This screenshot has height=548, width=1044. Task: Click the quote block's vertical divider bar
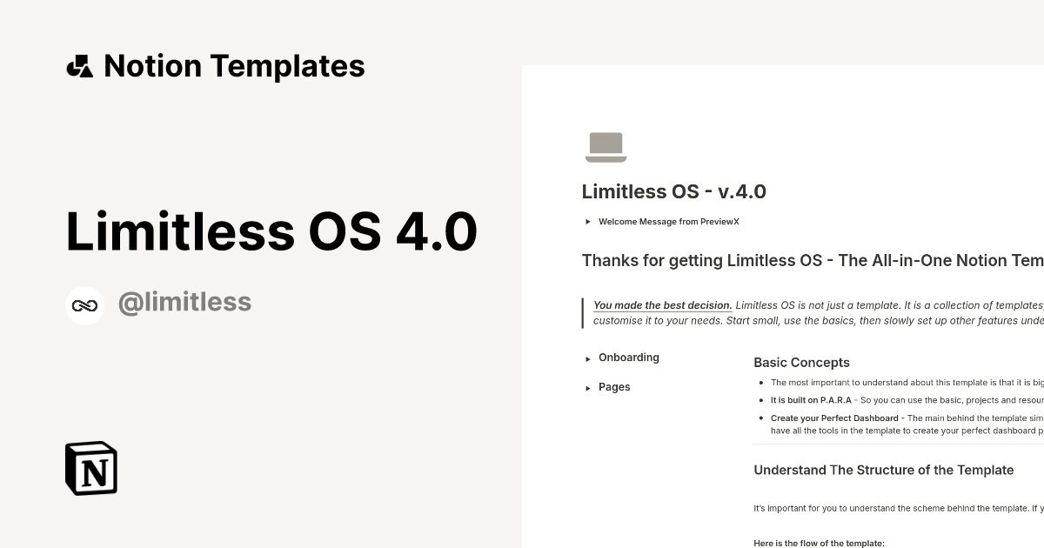pos(583,313)
